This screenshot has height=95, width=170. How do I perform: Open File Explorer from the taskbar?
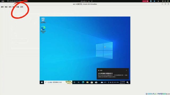tap(87, 82)
